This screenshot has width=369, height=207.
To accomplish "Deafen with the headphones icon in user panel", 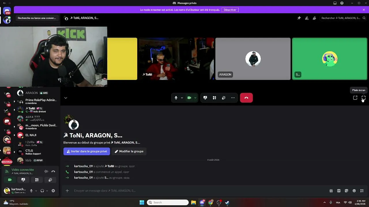I will click(42, 191).
